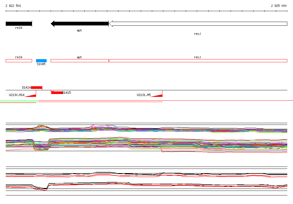
Task: Click the D1414 label text
Action: click(x=26, y=87)
